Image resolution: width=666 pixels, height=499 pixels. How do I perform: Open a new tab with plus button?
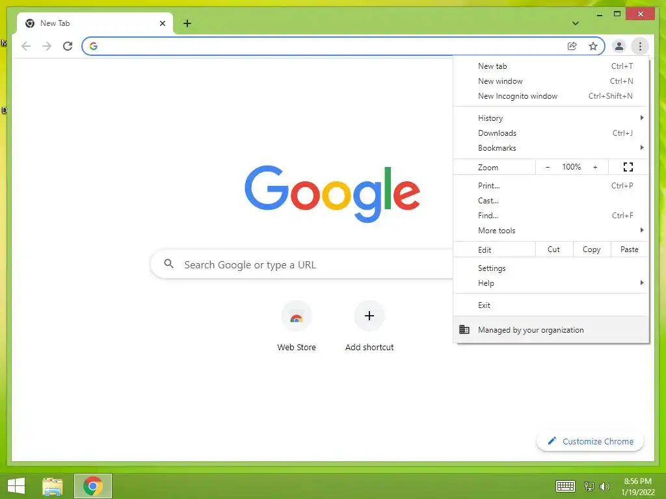point(187,23)
